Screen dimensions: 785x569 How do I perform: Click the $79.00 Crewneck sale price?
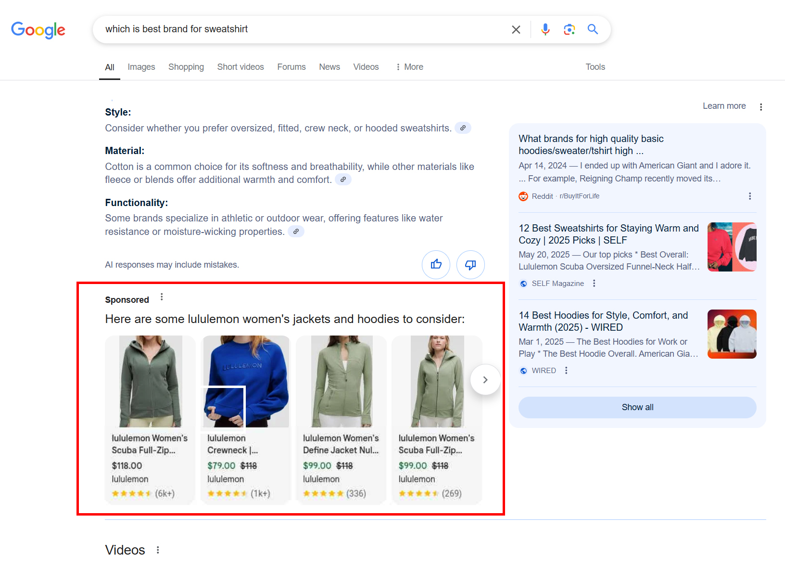click(x=221, y=466)
